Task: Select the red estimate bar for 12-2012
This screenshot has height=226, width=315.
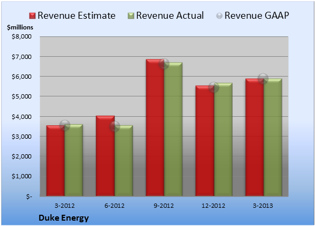Action: [205, 141]
